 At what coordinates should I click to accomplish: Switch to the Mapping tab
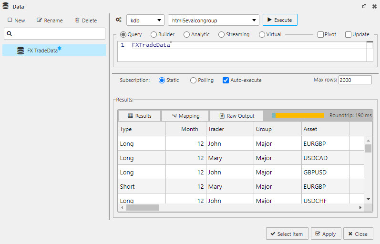[x=185, y=116]
